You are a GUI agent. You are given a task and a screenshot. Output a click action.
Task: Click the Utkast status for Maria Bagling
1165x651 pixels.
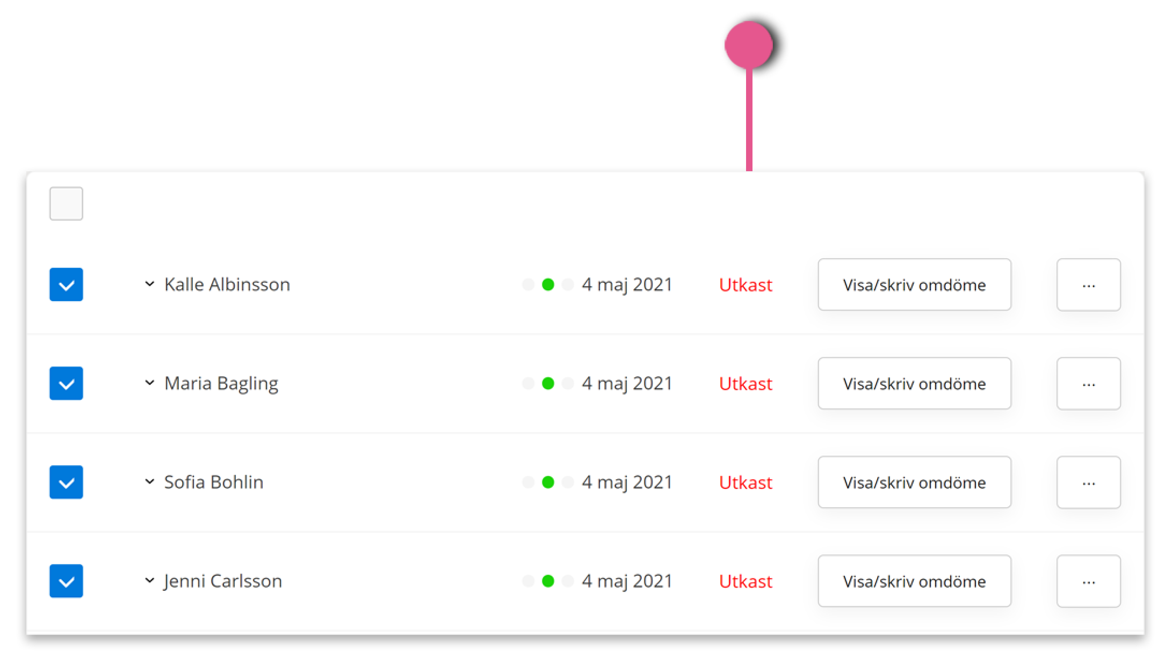coord(746,384)
